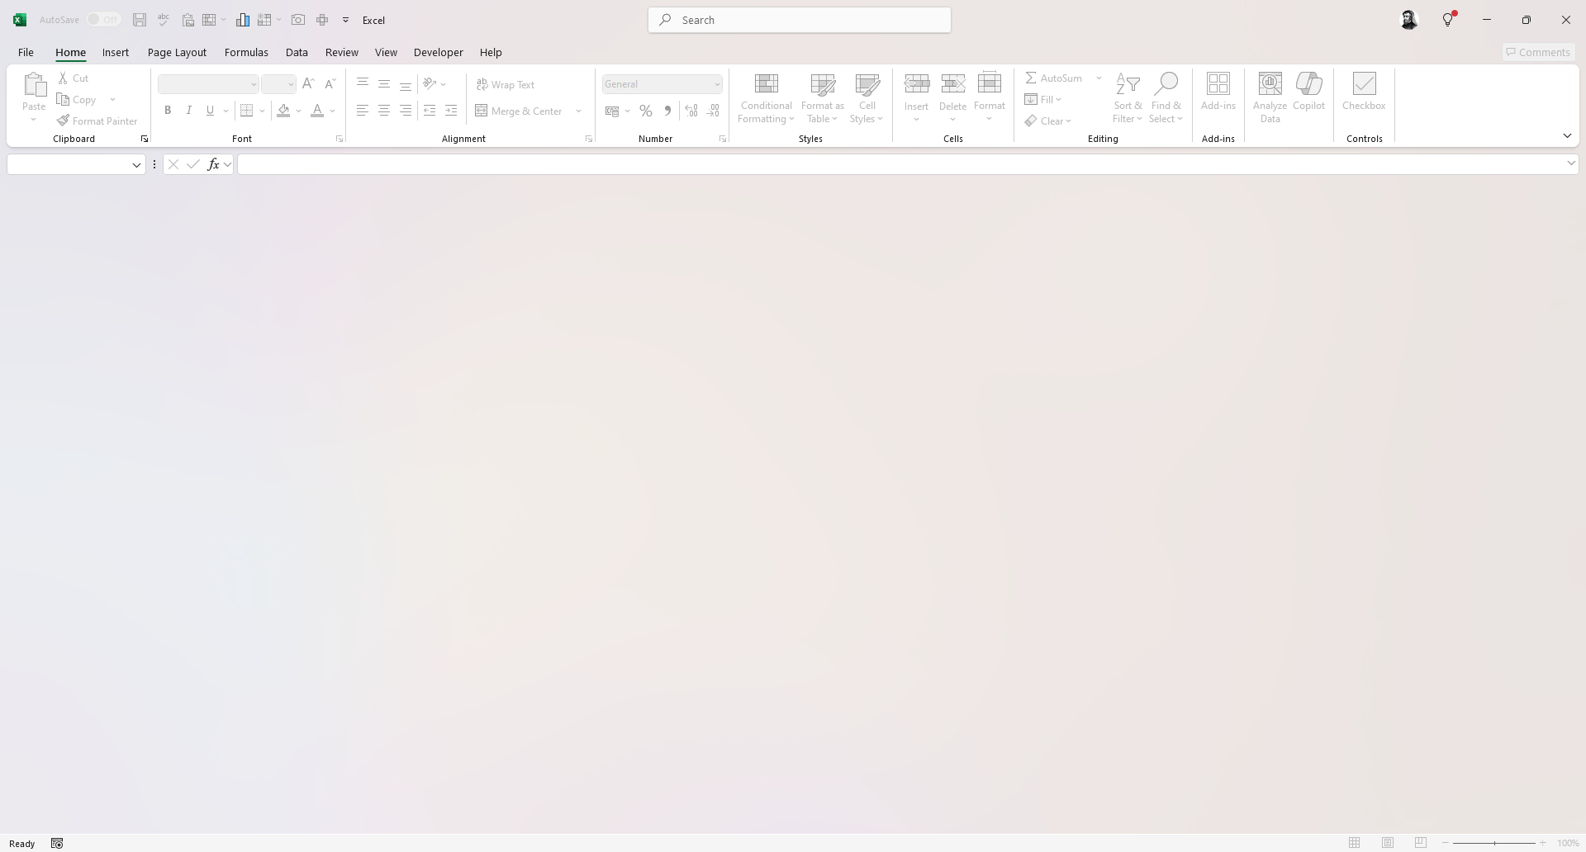Click the Insert Function fx icon

tap(213, 164)
